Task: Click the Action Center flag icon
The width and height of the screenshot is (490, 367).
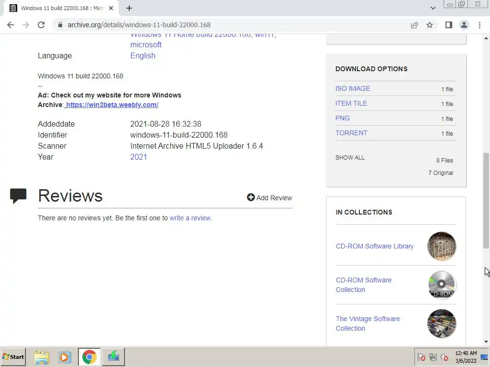Action: [421, 357]
